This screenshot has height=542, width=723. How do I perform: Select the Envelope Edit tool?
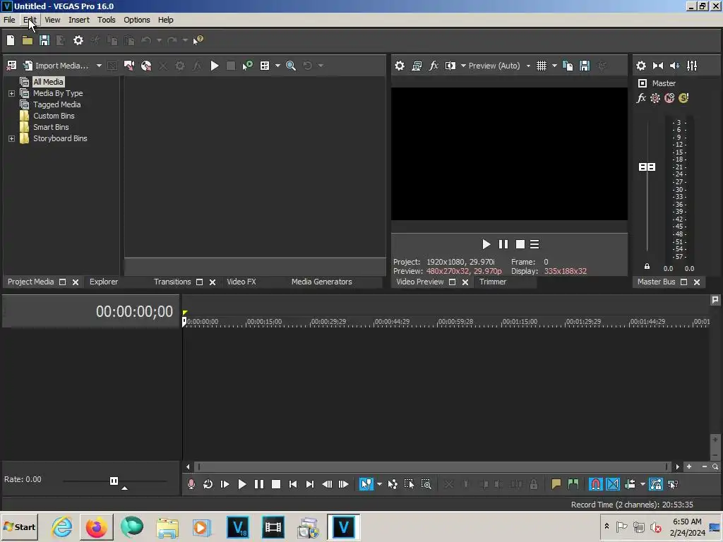point(393,484)
